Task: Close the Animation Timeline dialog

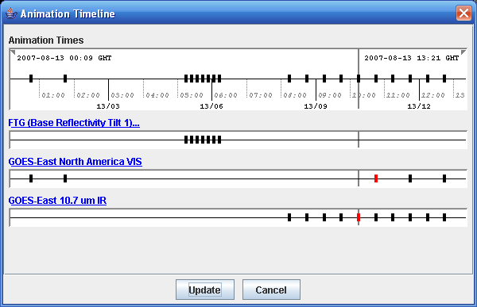Action: tap(463, 13)
